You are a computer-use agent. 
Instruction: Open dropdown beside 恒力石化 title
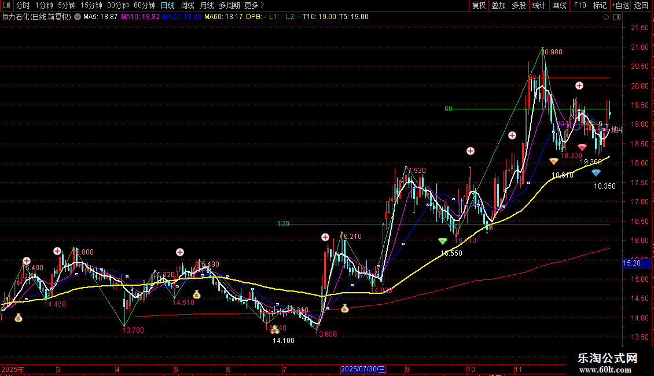(78, 17)
